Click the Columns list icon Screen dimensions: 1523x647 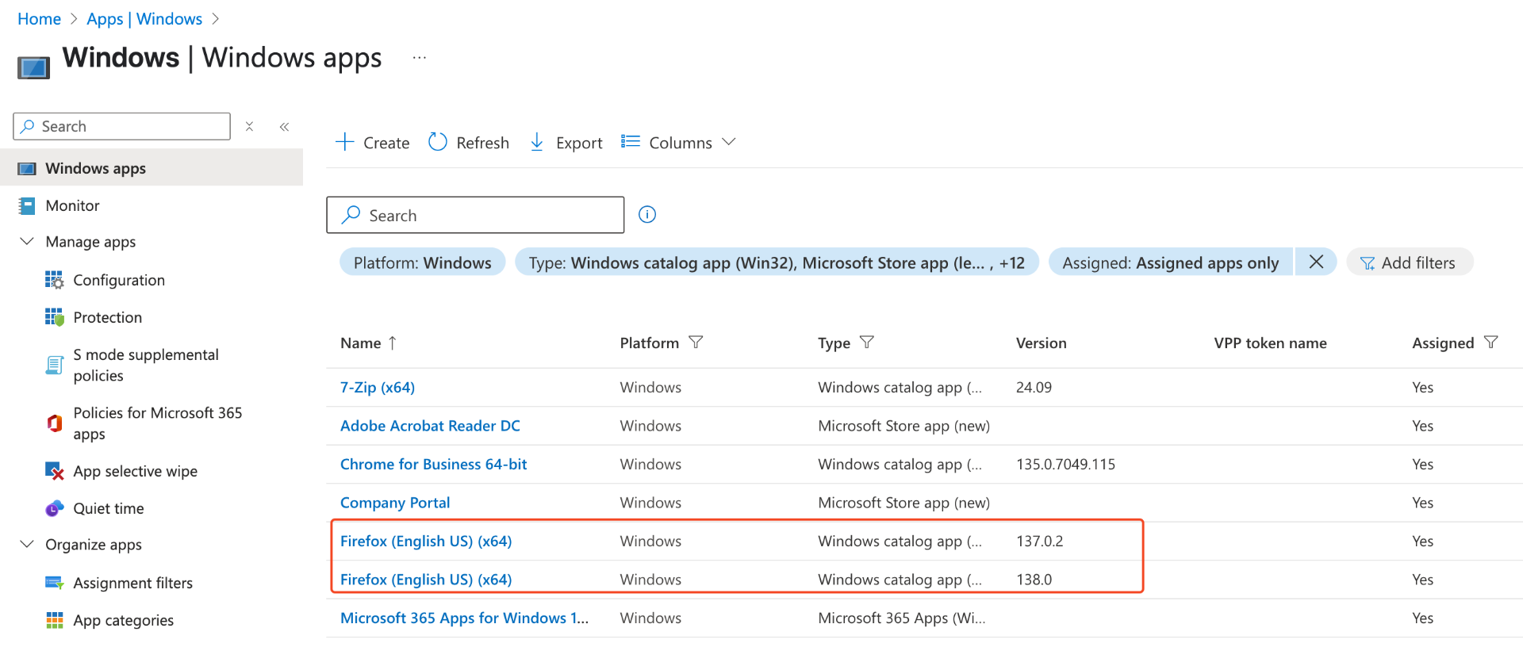pyautogui.click(x=631, y=141)
